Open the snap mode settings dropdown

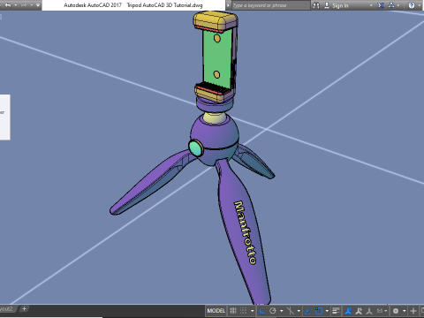click(253, 311)
